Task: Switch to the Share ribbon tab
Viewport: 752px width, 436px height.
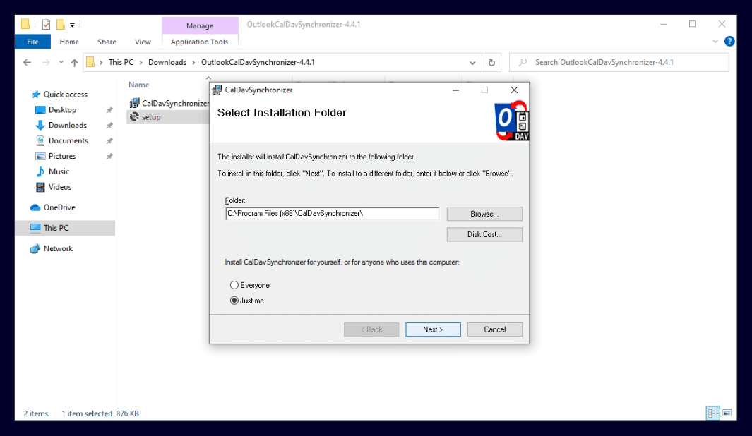Action: click(106, 42)
